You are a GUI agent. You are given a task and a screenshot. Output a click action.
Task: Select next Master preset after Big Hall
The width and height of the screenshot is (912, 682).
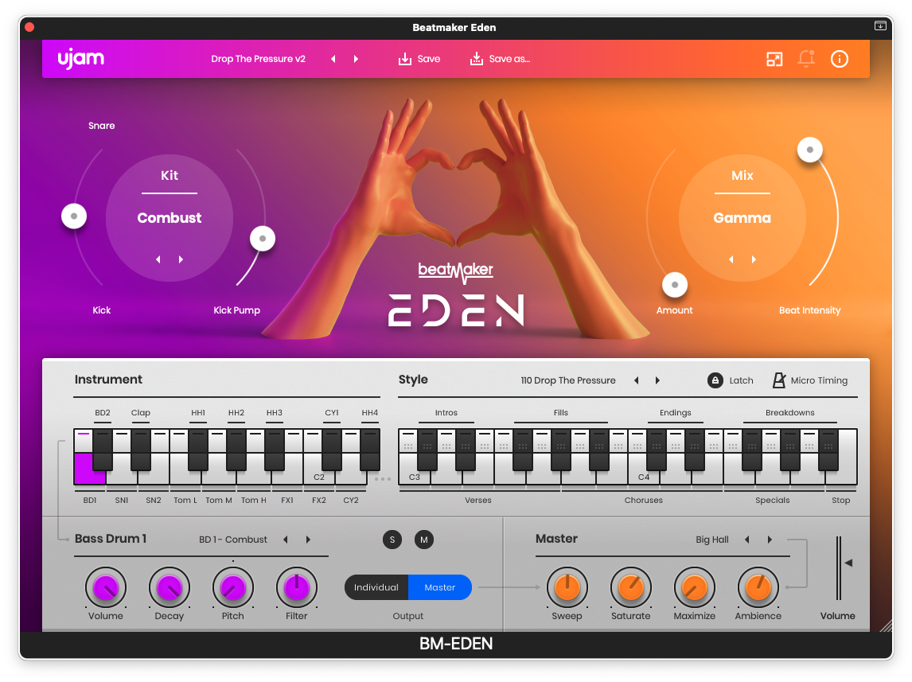click(x=770, y=540)
